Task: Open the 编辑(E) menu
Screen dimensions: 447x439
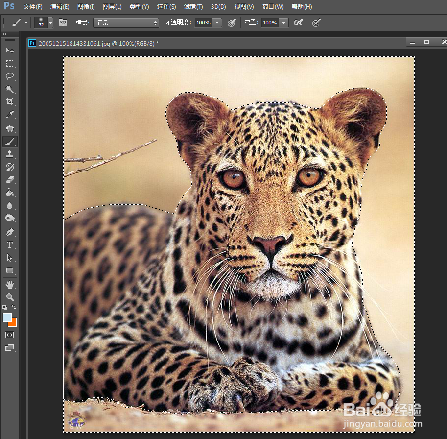Action: click(x=60, y=6)
